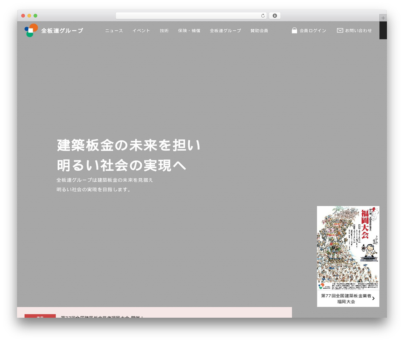Click the text 全板連グループは建築板金の未来を見据え
Image resolution: width=404 pixels, height=342 pixels.
tap(105, 180)
